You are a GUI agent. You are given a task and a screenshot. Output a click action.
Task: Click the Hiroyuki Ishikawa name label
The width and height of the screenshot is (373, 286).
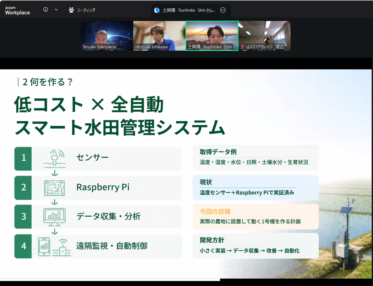click(x=152, y=47)
